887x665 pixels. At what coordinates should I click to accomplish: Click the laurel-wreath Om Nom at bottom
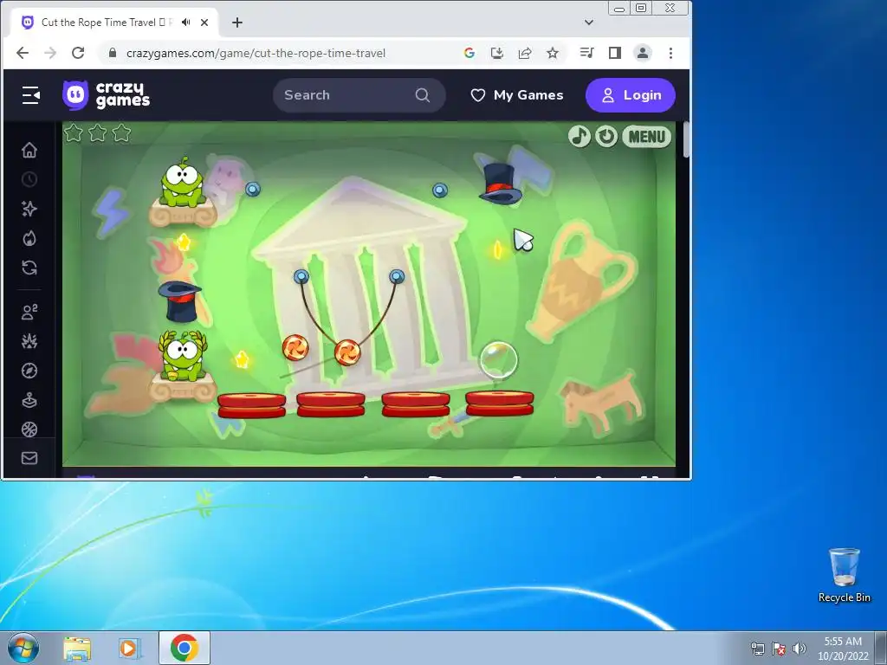tap(183, 356)
